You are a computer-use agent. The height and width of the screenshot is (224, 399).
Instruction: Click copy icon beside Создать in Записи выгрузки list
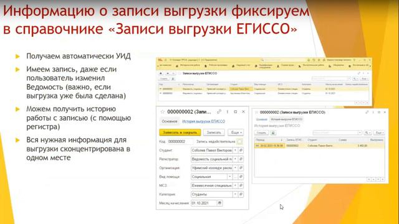(173, 79)
